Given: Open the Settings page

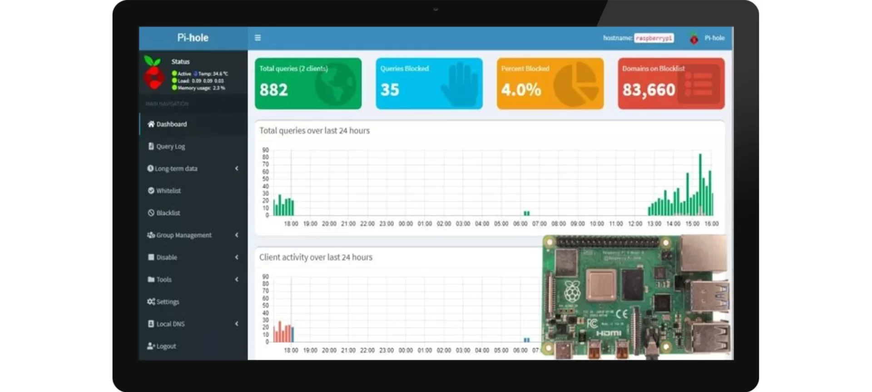Looking at the screenshot, I should [193, 302].
